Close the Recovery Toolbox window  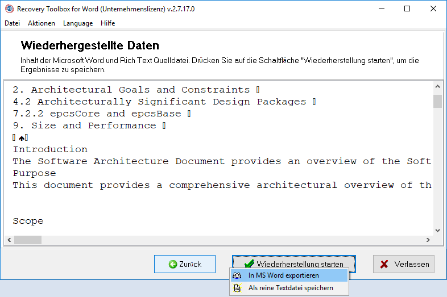[433, 9]
